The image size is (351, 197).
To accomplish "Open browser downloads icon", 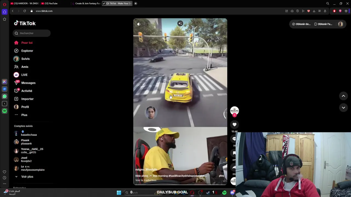I will coord(314,11).
